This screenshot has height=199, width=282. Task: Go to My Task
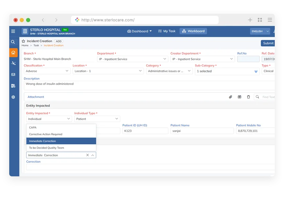point(167,31)
